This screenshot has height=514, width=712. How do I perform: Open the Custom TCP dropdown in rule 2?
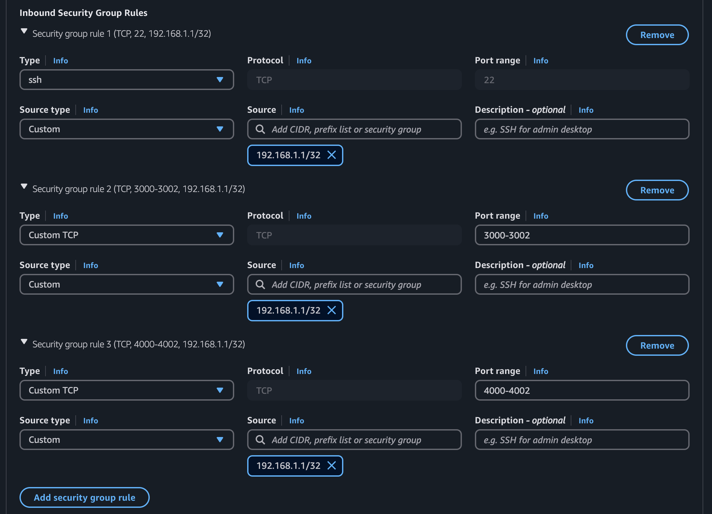pyautogui.click(x=127, y=235)
